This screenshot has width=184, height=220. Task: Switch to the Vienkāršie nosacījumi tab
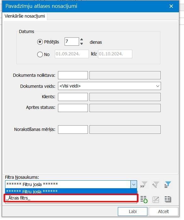pyautogui.click(x=25, y=16)
